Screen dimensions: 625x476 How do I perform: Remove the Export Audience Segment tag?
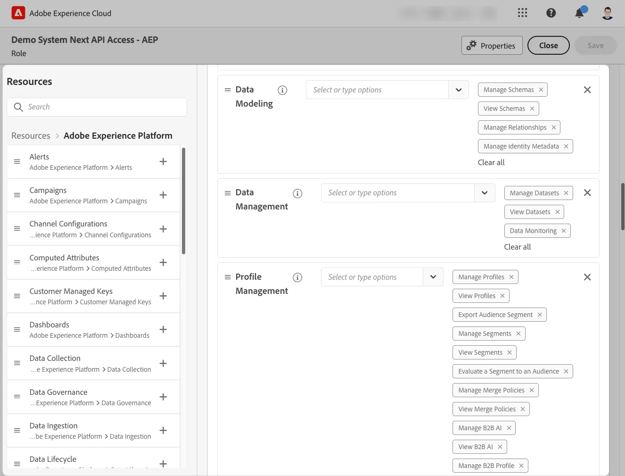coord(540,315)
